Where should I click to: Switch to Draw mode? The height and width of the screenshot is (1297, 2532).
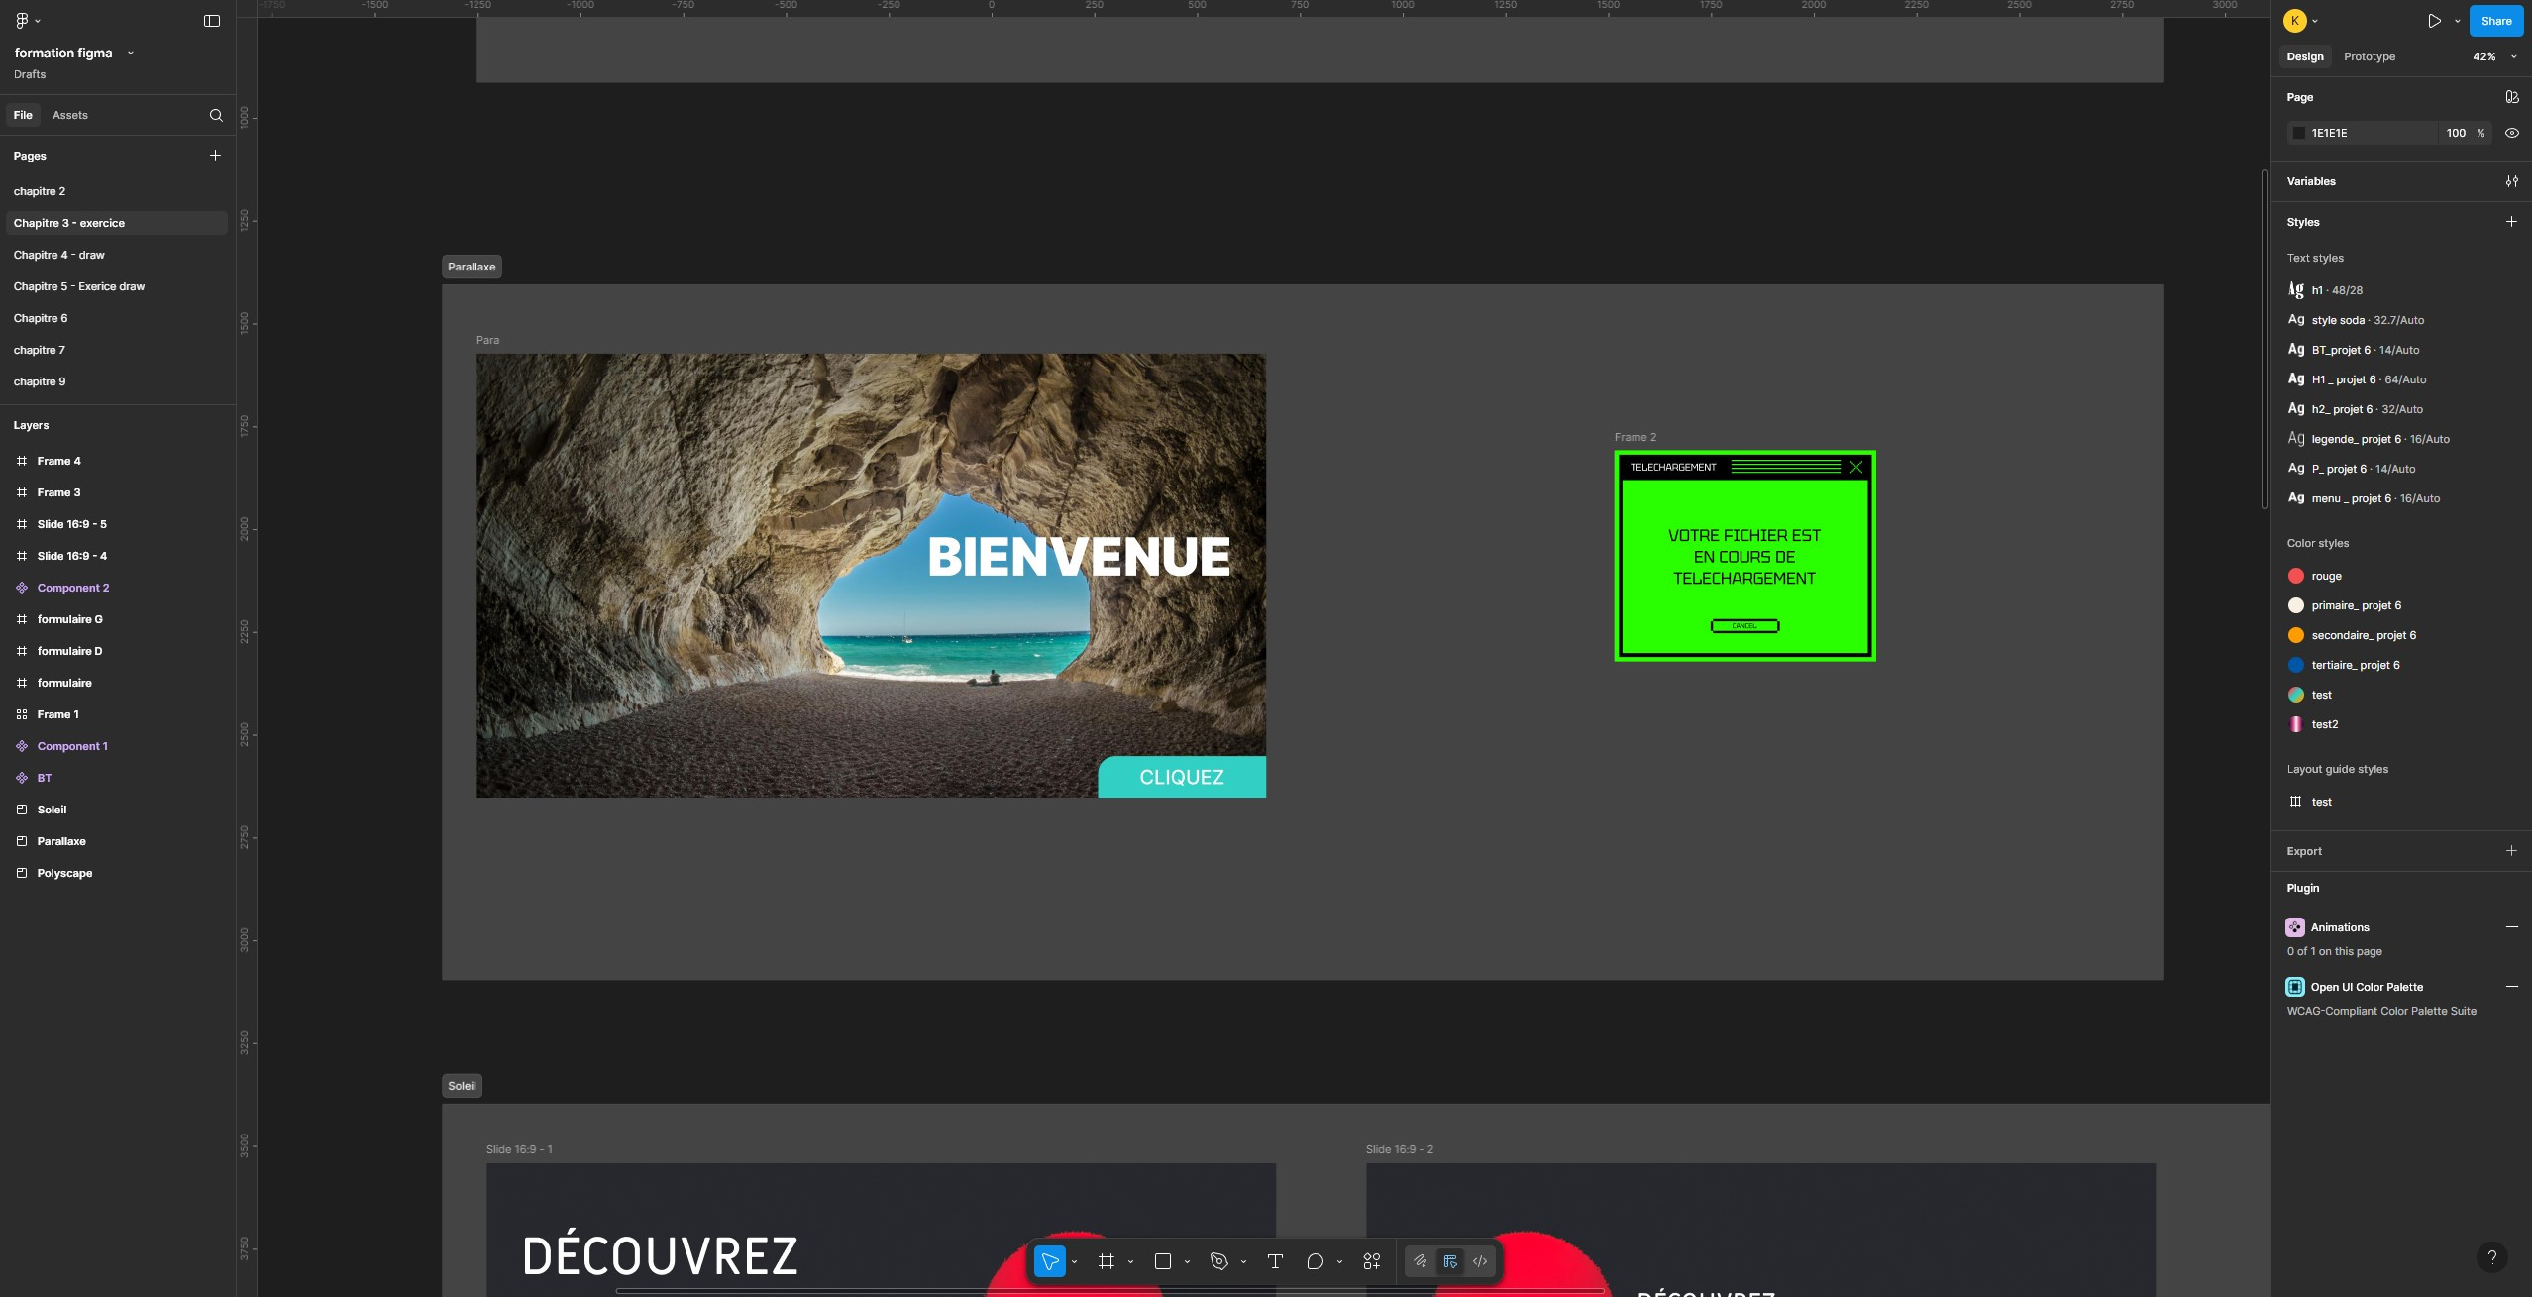pos(1420,1261)
